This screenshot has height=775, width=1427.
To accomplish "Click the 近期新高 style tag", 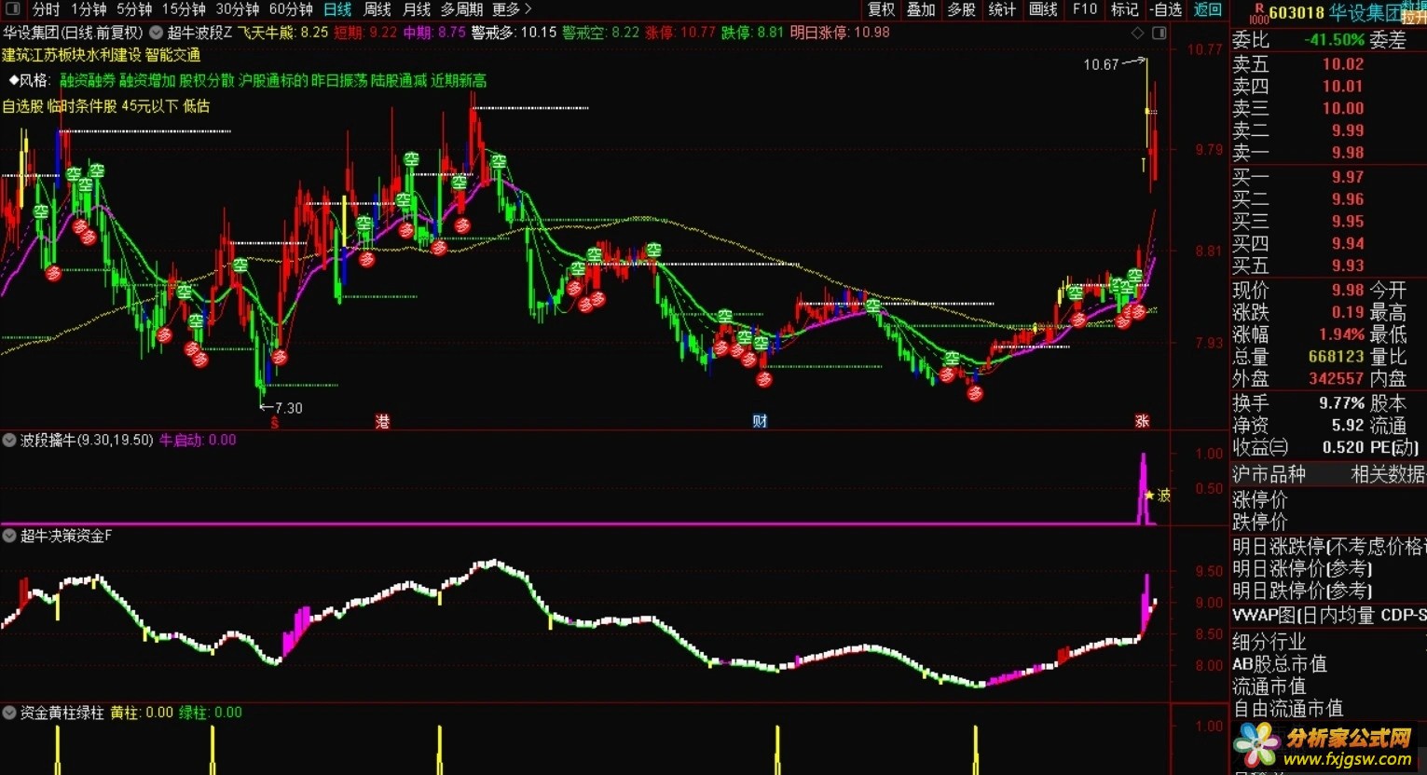I will [459, 81].
